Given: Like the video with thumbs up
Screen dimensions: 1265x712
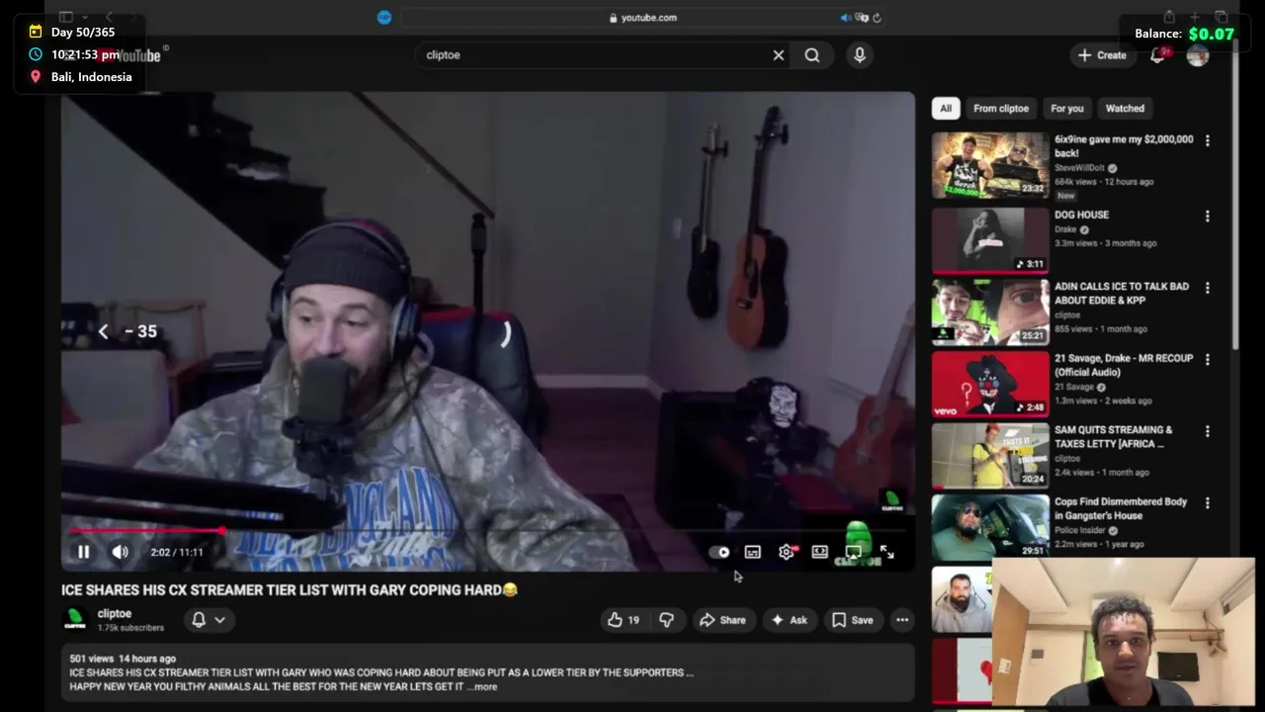Looking at the screenshot, I should point(623,620).
